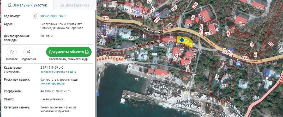Open the Дом (здание) tab

[75, 5]
